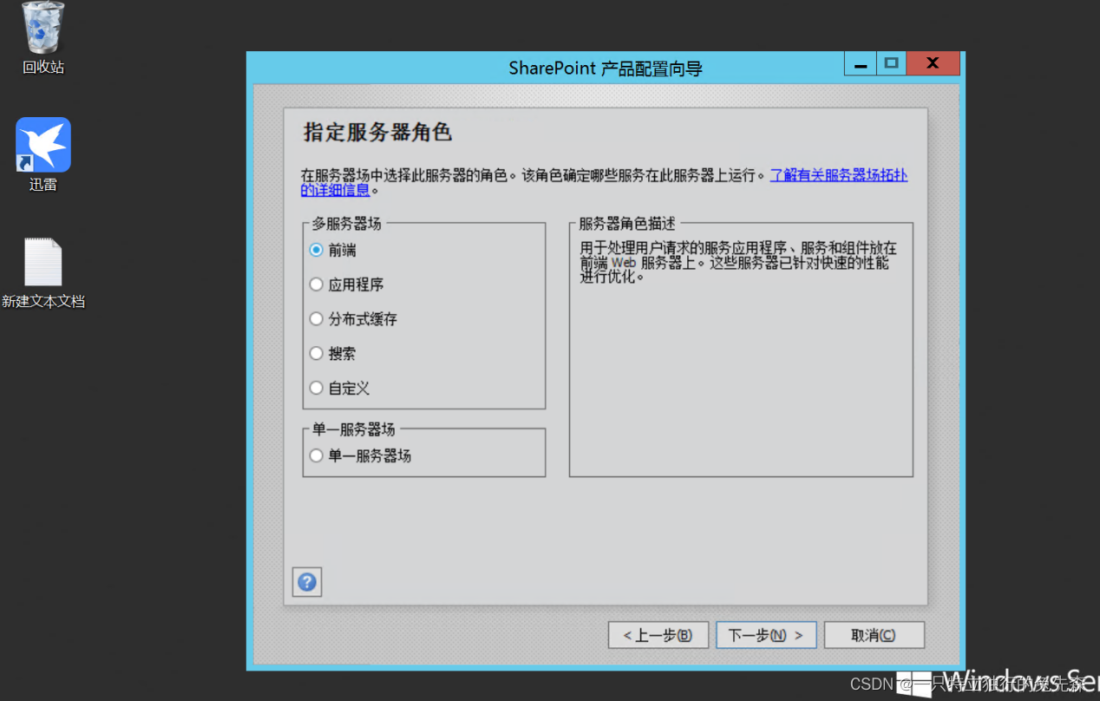Screen dimensions: 1100x701
Task: Minimize the SharePoint configuration wizard window
Action: click(860, 64)
